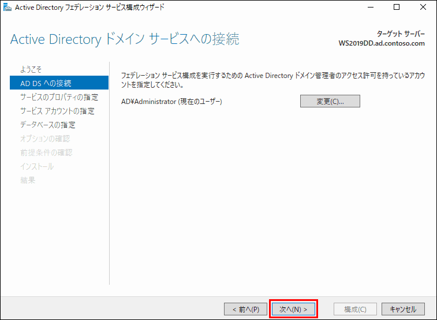
Task: Close the wizard window
Action: (x=423, y=8)
